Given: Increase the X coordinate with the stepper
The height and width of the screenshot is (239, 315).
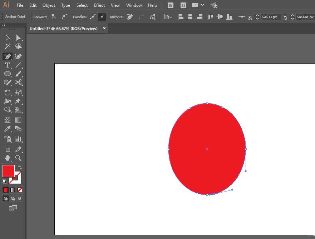Looking at the screenshot, I should click(257, 15).
